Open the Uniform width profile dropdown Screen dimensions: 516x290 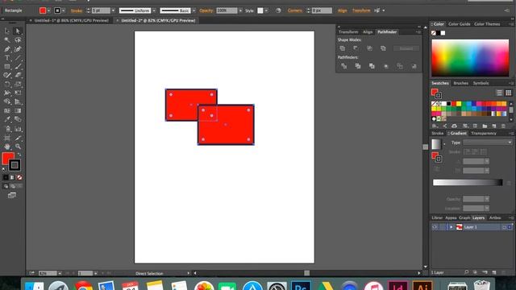pos(154,10)
